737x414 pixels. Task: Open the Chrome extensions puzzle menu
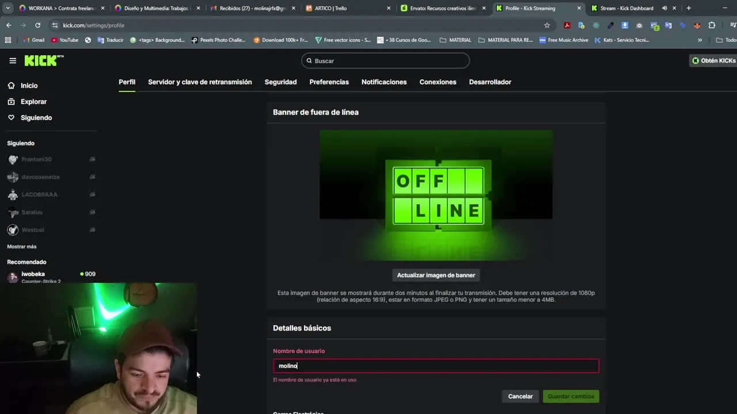tap(712, 25)
